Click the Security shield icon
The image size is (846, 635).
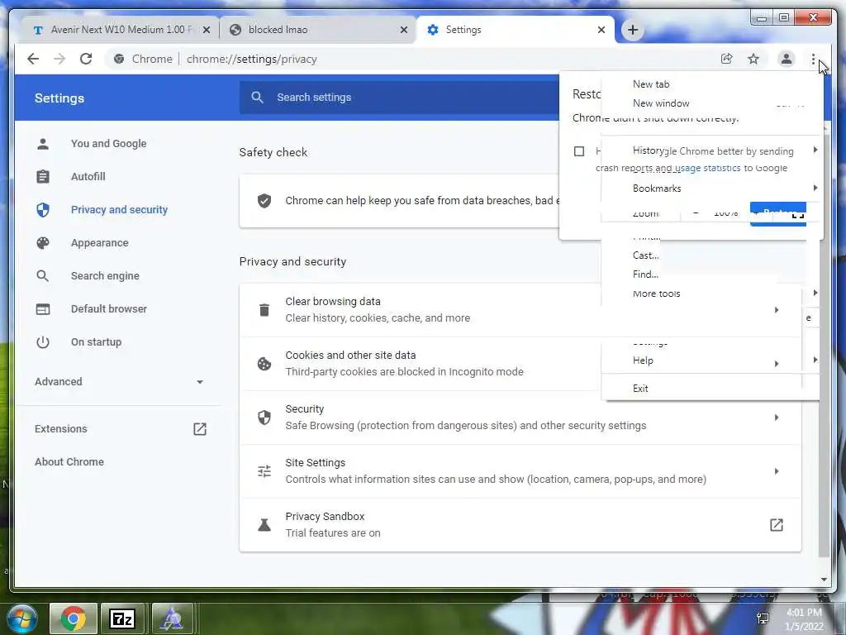[x=264, y=418]
